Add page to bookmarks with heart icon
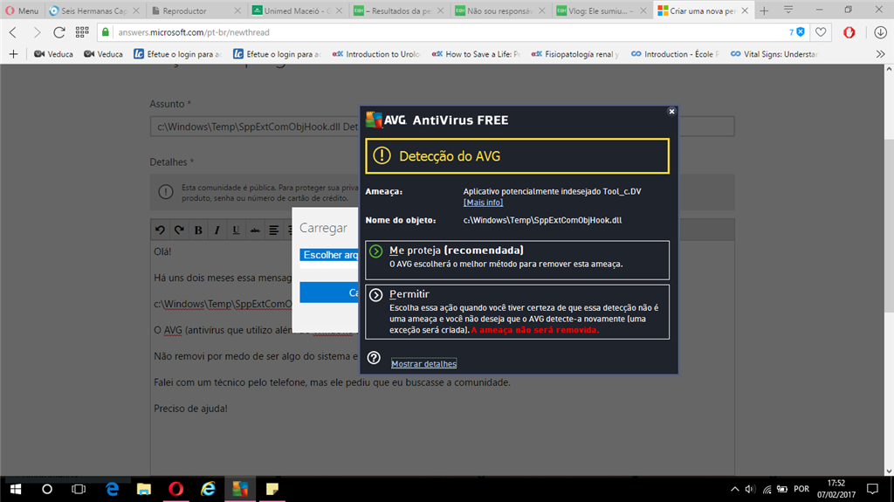The width and height of the screenshot is (894, 502). point(821,32)
